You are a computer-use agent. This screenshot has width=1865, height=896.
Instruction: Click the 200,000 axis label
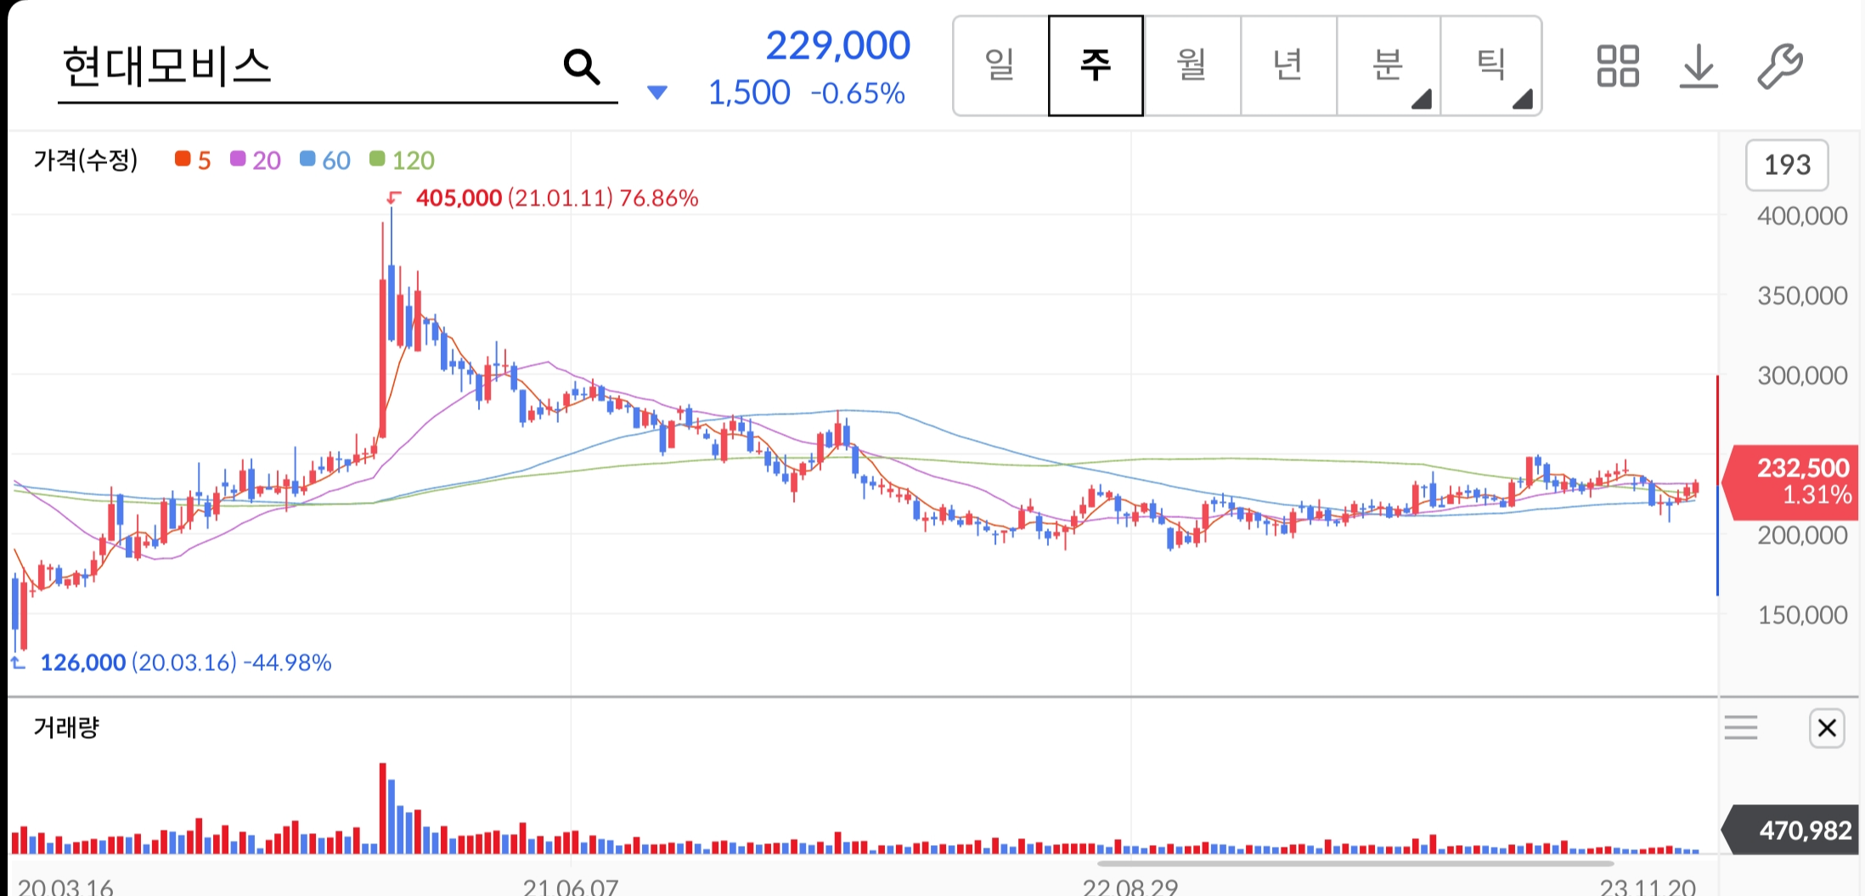[x=1802, y=535]
